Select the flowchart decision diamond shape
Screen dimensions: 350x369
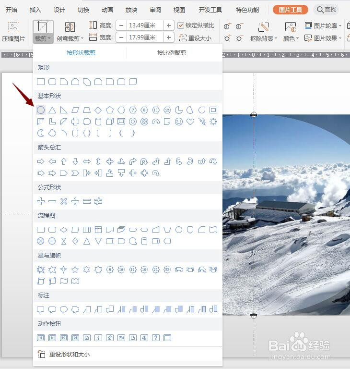coord(64,230)
